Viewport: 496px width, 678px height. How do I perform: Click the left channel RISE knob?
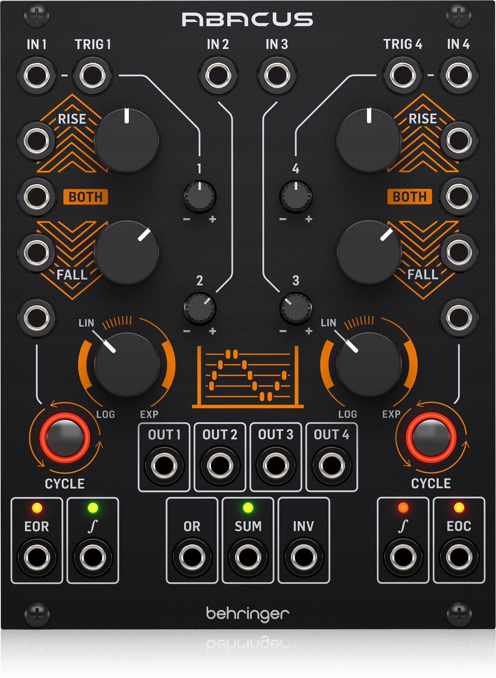pos(127,140)
